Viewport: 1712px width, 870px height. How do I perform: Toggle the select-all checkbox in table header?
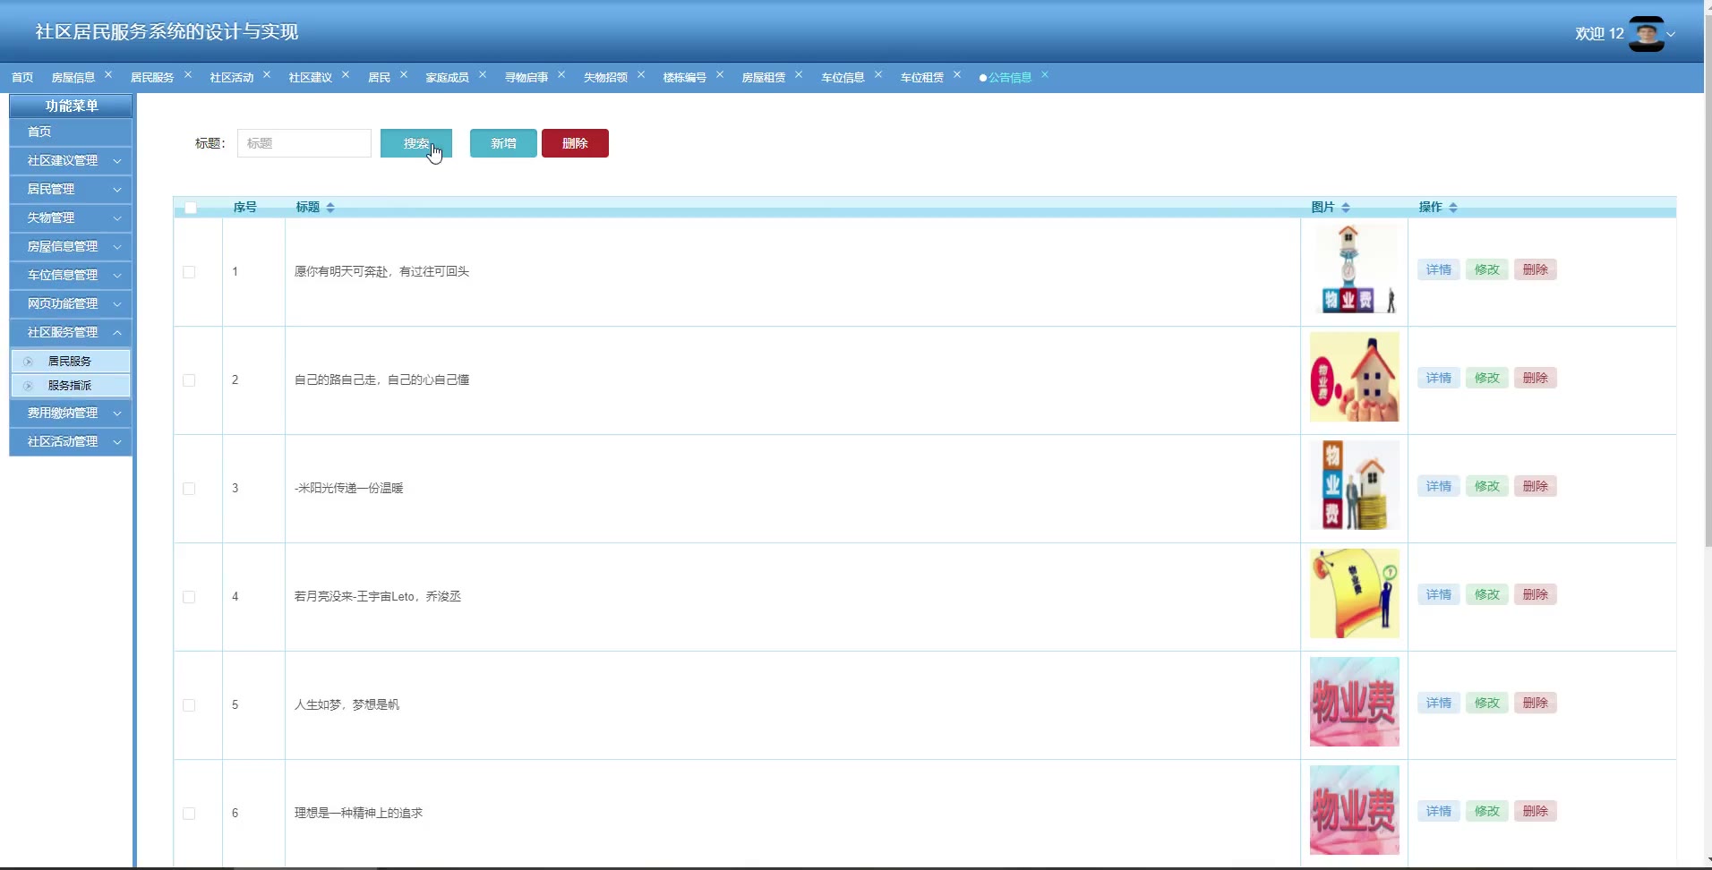(x=190, y=208)
